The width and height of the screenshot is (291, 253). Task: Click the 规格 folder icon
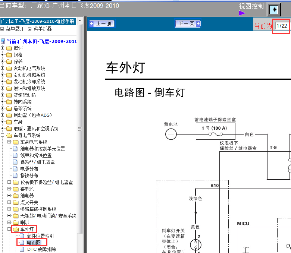coord(9,55)
